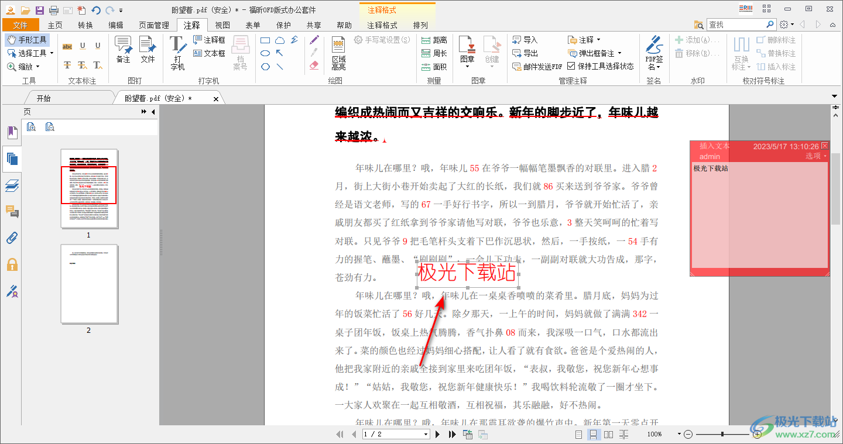Select the strikeout text markup tool
This screenshot has width=843, height=444.
coord(67,65)
